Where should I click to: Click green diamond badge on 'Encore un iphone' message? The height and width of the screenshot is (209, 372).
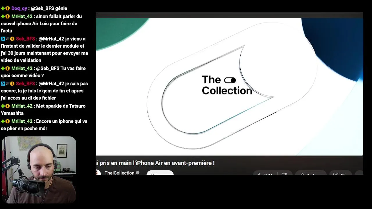[x=3, y=121]
